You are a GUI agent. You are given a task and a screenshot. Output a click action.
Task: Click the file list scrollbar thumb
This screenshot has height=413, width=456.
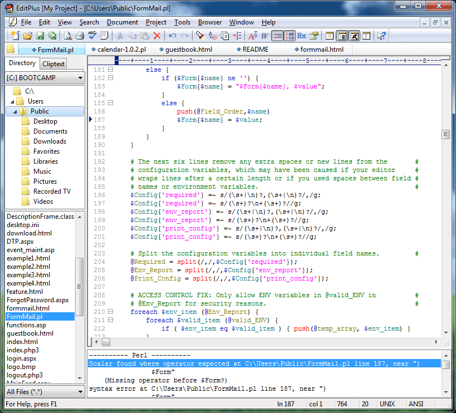click(x=80, y=287)
